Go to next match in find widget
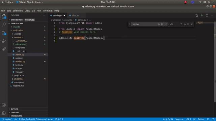 point(185,24)
